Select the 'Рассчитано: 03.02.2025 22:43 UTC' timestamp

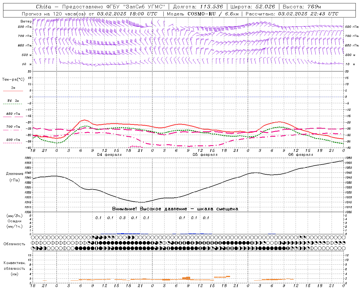(292, 14)
